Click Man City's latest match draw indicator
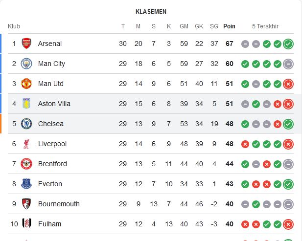The image size is (302, 241). pos(288,64)
